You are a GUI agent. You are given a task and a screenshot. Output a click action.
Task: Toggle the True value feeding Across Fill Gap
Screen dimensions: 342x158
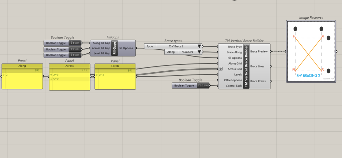74,49
